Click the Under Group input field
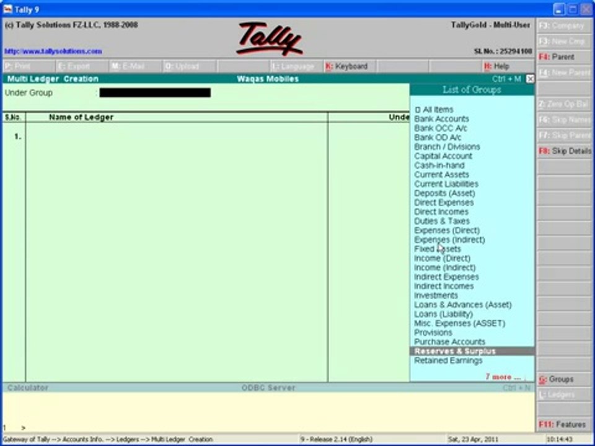The width and height of the screenshot is (595, 446). point(155,93)
